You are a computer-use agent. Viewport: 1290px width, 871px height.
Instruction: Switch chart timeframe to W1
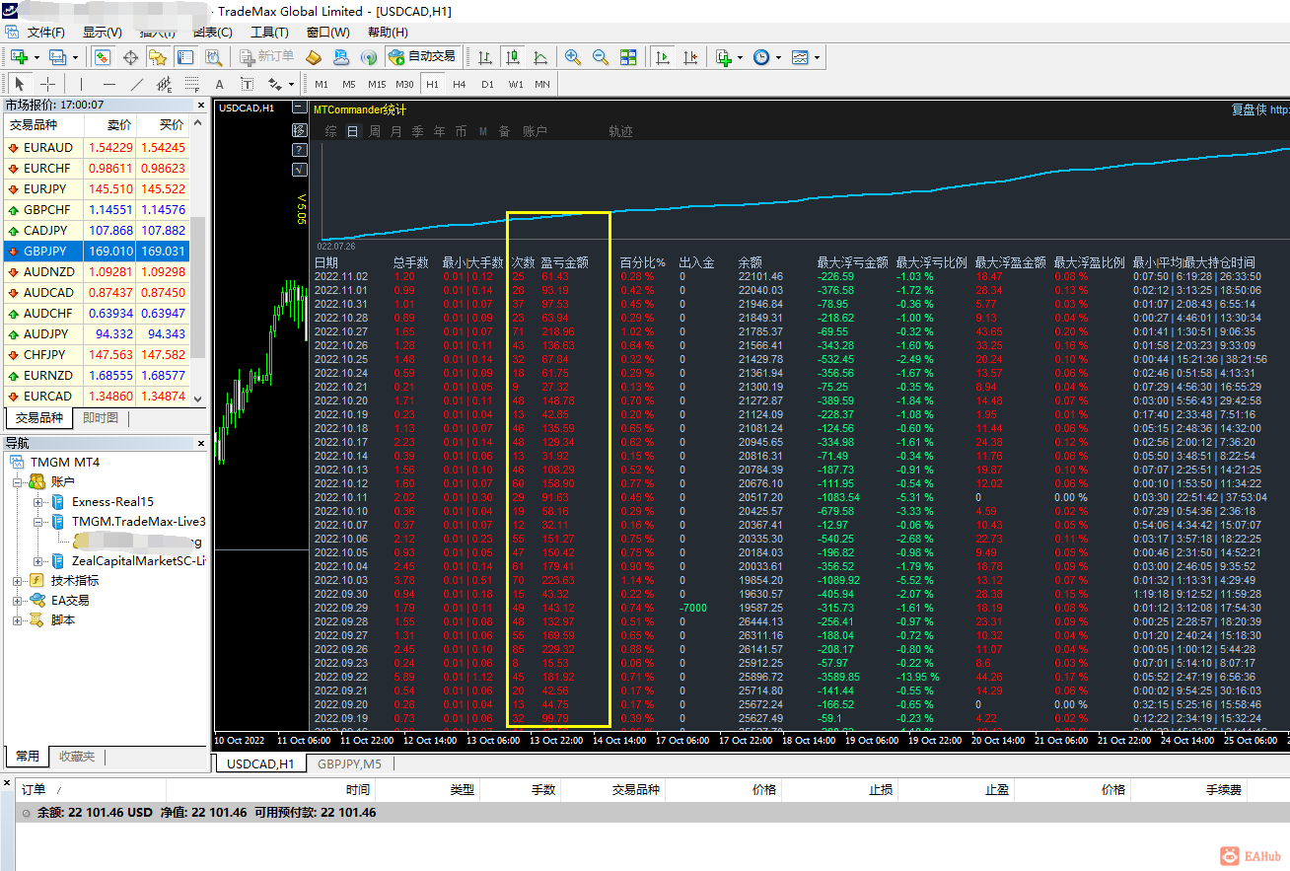point(516,84)
